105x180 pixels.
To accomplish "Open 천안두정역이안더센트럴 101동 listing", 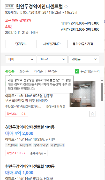I will point(30,127).
